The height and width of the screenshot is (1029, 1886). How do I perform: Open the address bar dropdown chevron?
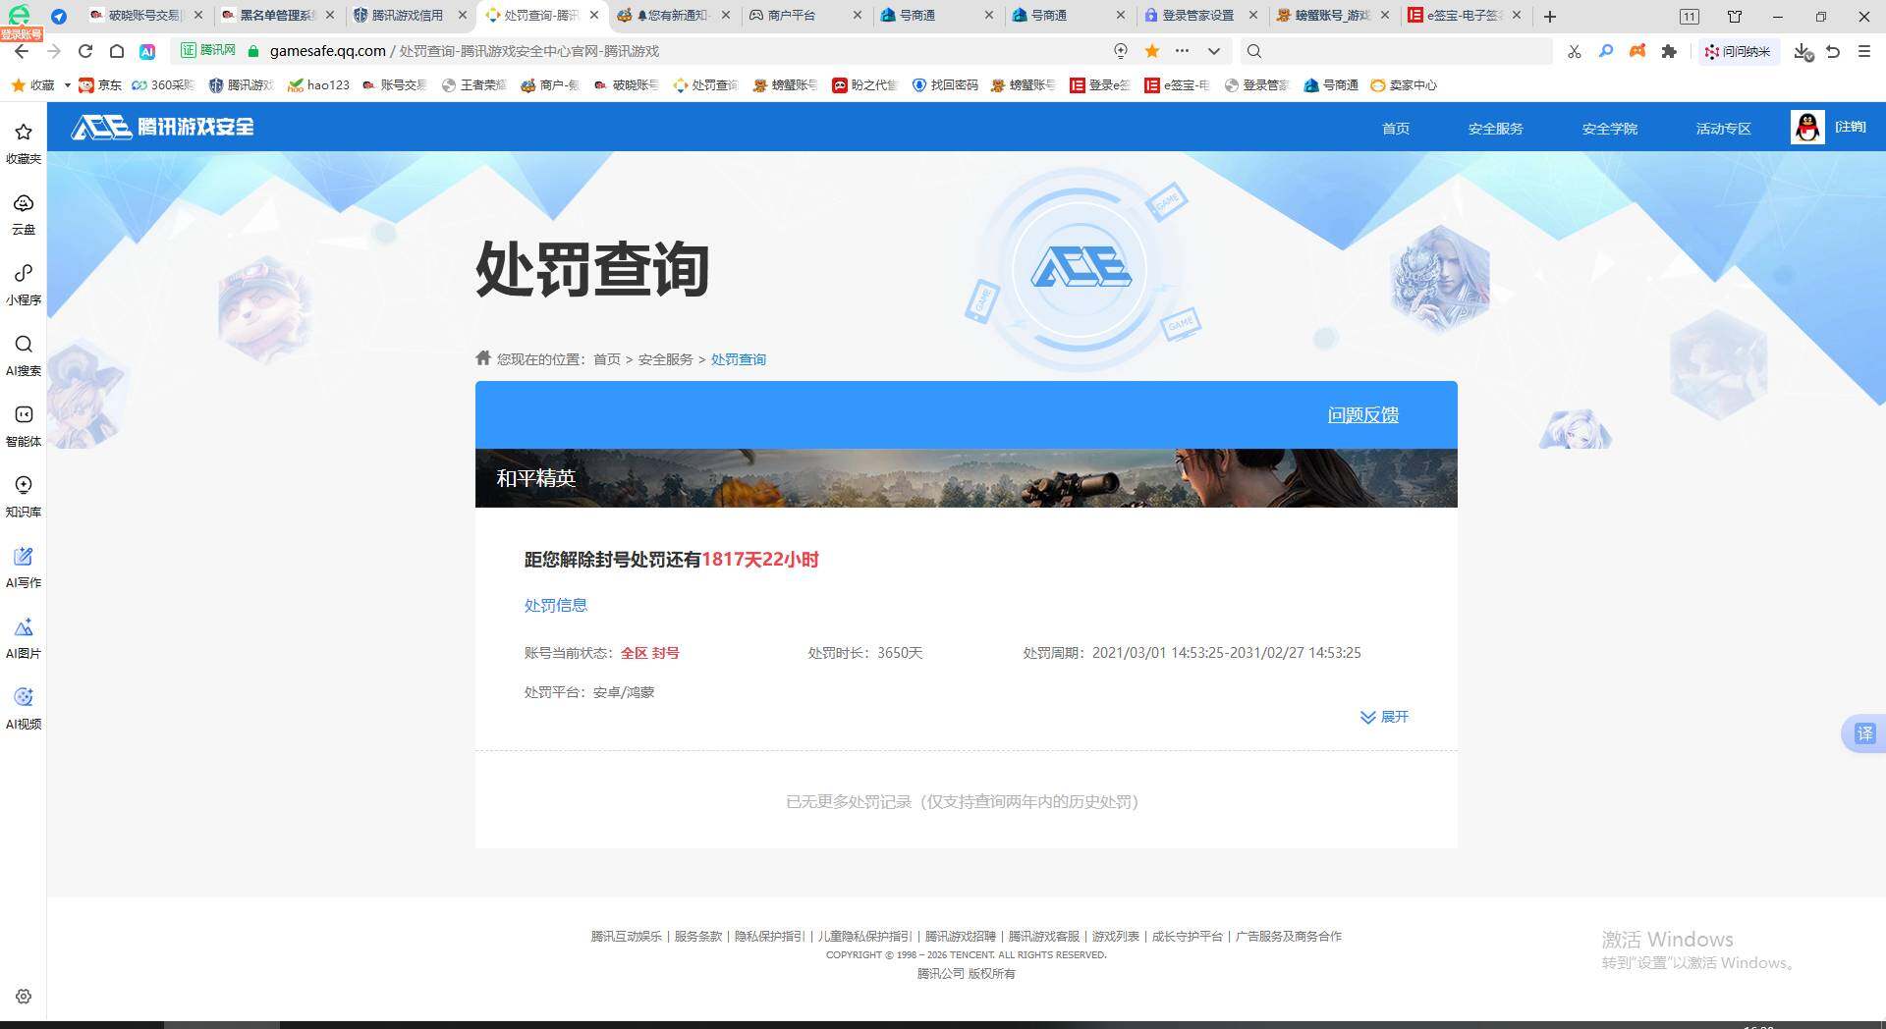click(x=1214, y=51)
